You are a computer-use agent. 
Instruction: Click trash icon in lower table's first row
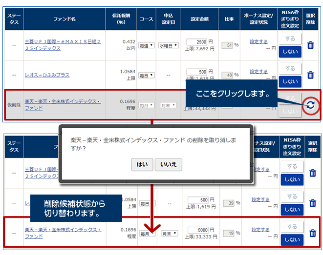313,173
